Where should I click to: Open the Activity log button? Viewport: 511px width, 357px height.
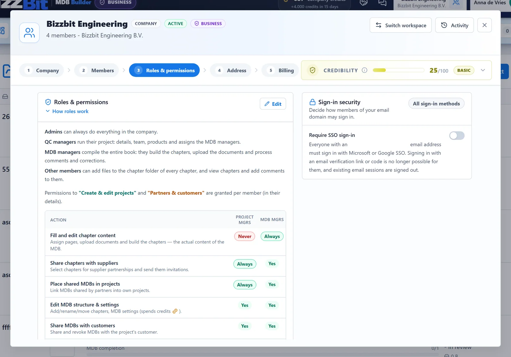(x=454, y=25)
